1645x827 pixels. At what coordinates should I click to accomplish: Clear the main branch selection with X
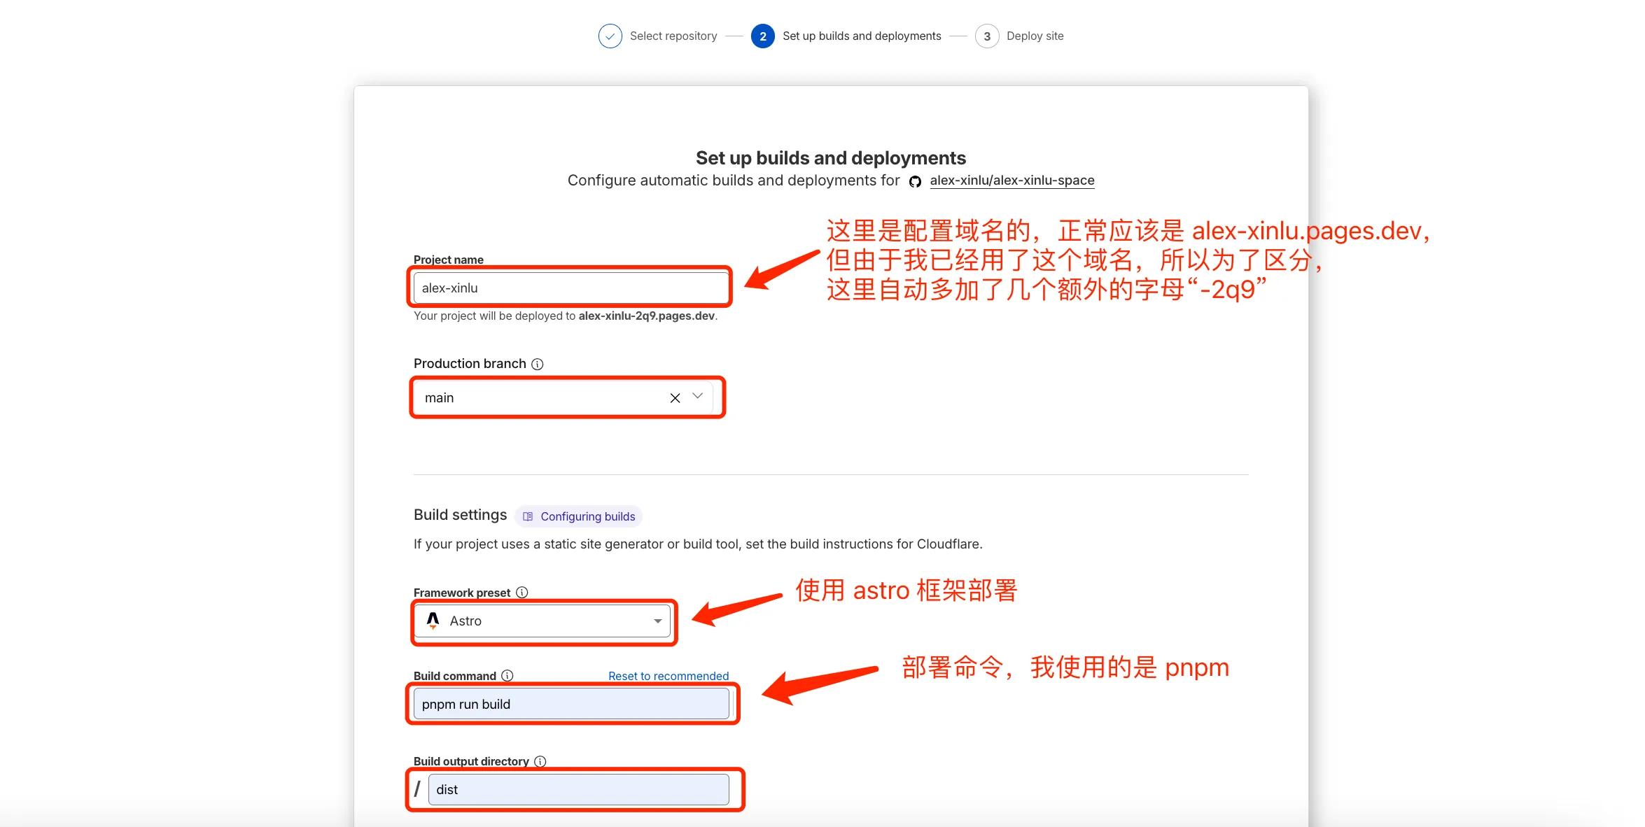675,398
